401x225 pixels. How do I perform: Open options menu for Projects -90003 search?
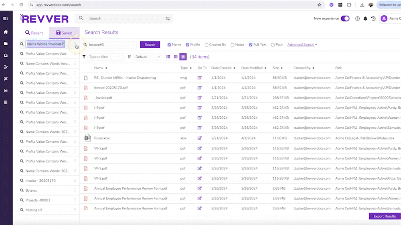[75, 200]
